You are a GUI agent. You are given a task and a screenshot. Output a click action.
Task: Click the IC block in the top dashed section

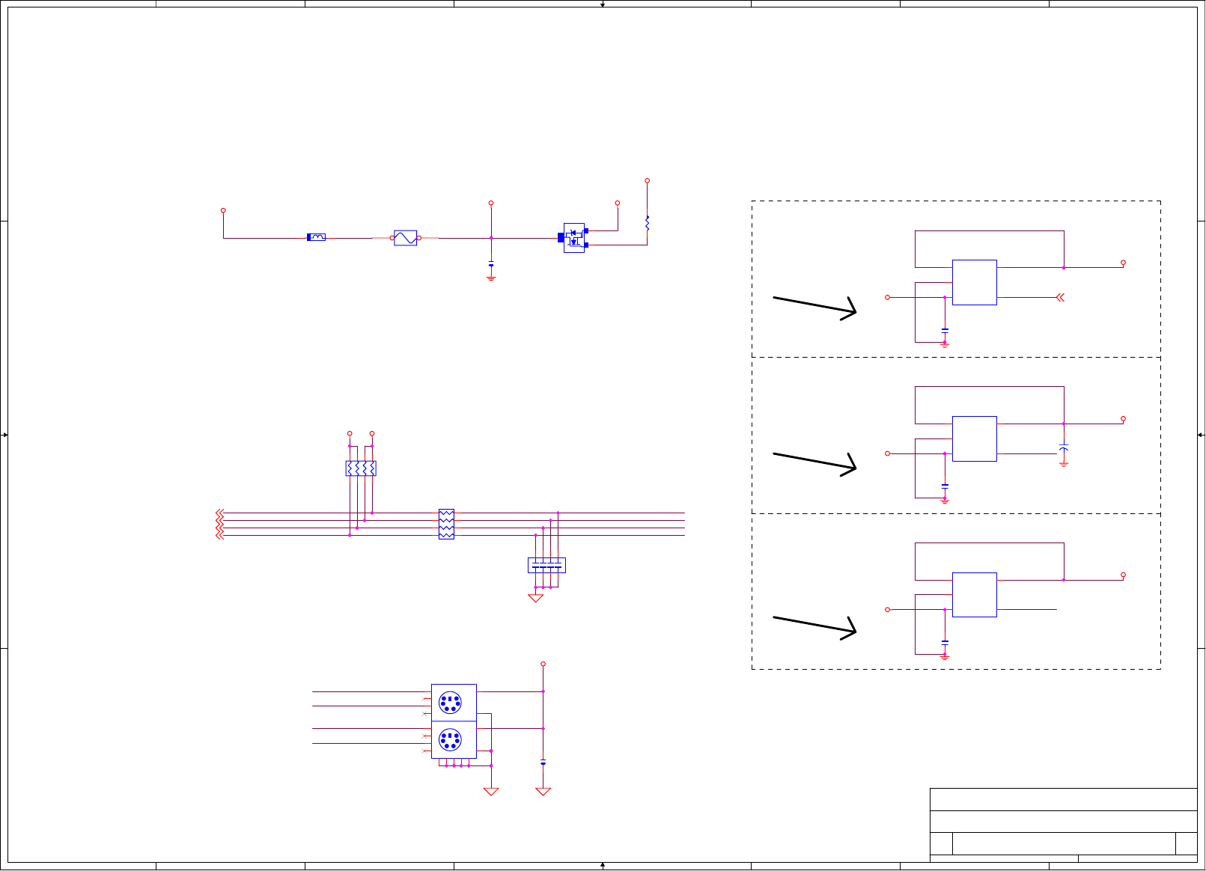pyautogui.click(x=975, y=283)
